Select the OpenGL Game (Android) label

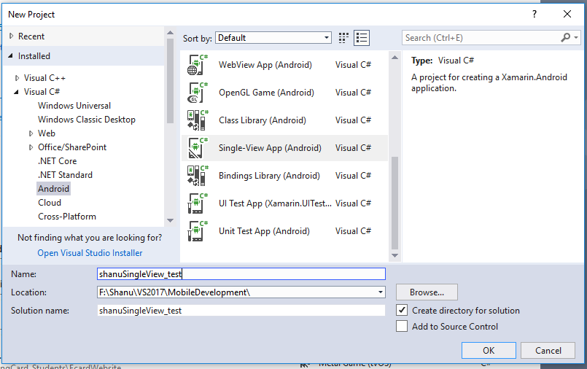[266, 93]
